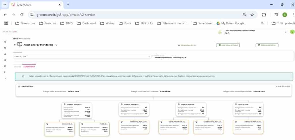Open the apps grid in the bookmarks bar

coord(6,23)
